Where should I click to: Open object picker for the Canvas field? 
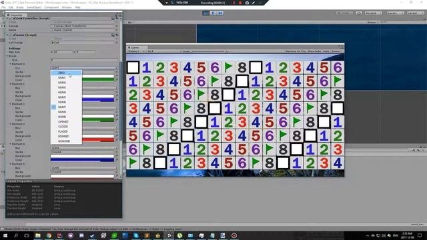(x=116, y=26)
